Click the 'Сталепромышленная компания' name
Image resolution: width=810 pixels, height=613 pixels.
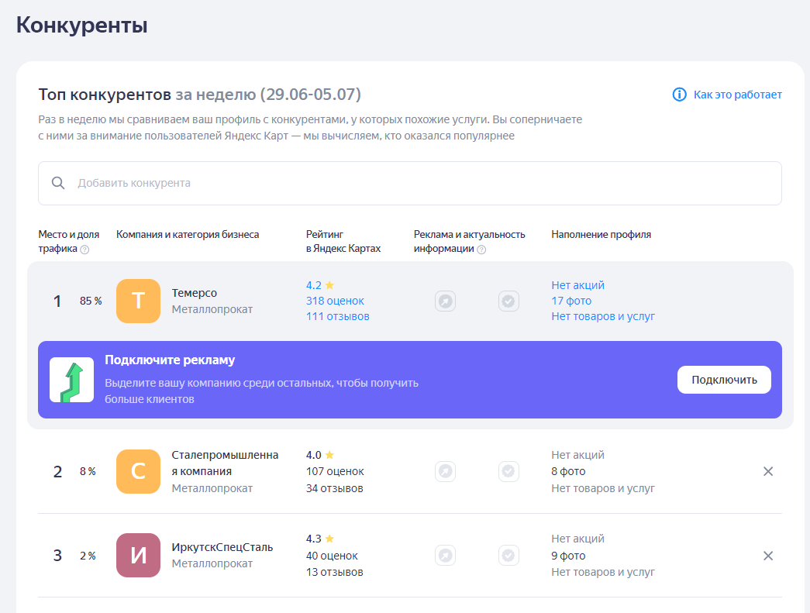(x=226, y=463)
